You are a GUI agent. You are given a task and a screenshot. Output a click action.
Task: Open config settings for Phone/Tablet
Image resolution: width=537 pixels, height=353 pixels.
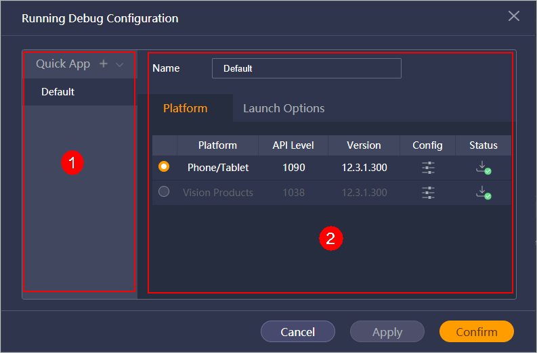click(428, 168)
